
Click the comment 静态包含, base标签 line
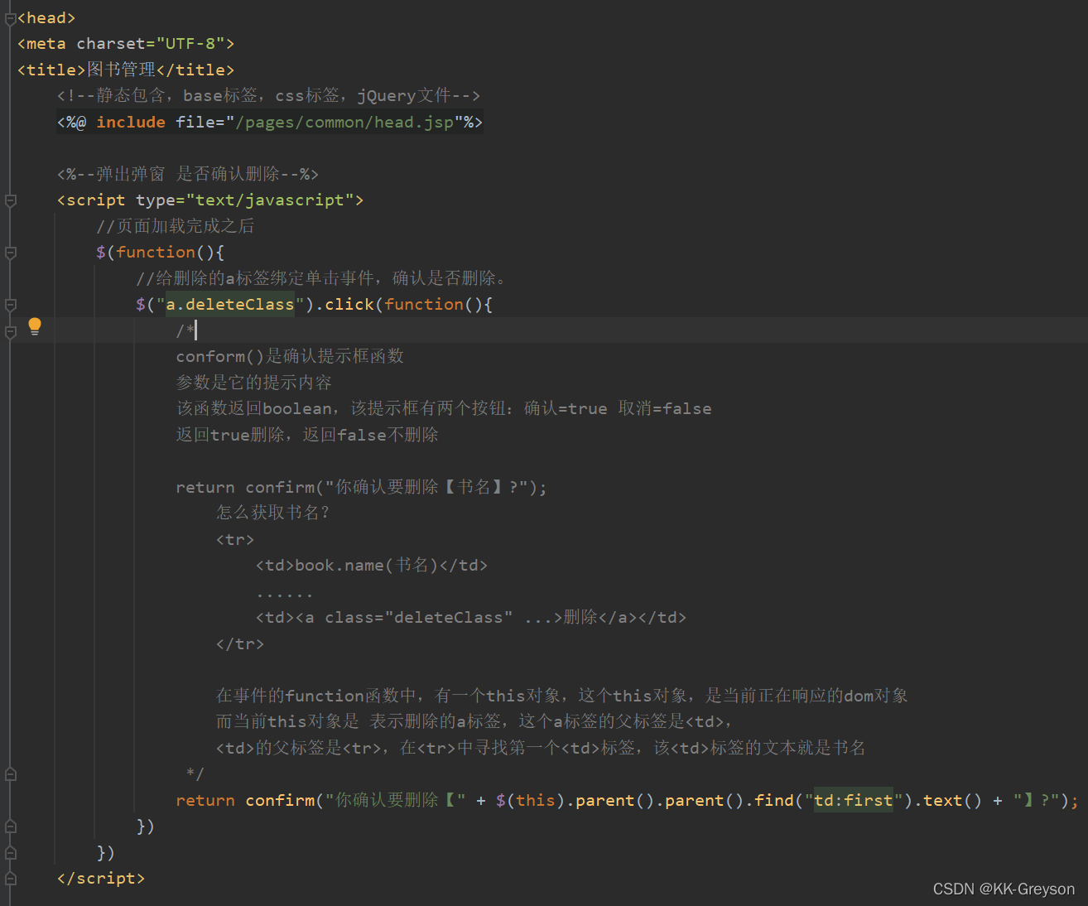tap(268, 96)
